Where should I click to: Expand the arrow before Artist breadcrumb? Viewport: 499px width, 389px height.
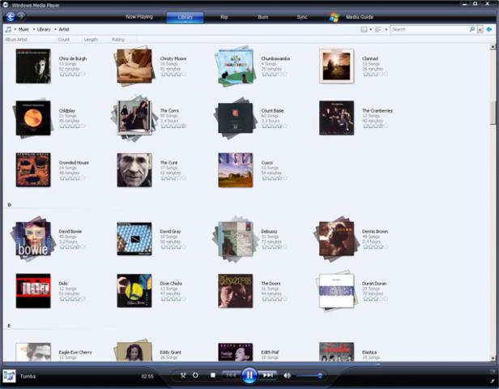pyautogui.click(x=55, y=29)
